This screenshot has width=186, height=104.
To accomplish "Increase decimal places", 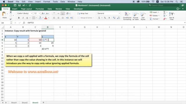I will click(114, 18).
